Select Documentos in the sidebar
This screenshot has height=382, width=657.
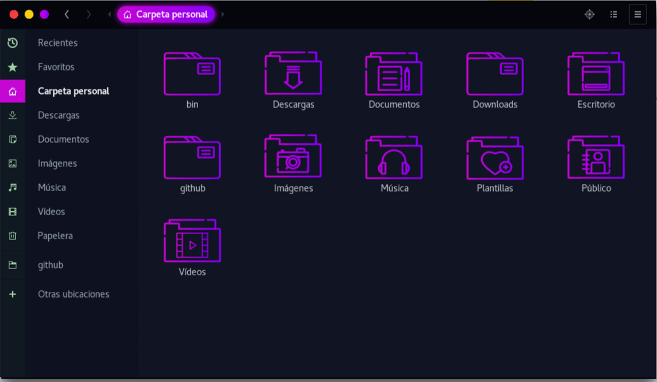[x=63, y=140]
